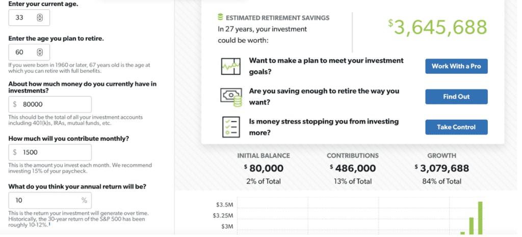Click the Estimated Retirement Savings heading
The height and width of the screenshot is (237, 522).
278,18
